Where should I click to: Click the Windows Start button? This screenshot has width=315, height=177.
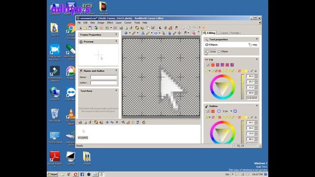click(53, 175)
